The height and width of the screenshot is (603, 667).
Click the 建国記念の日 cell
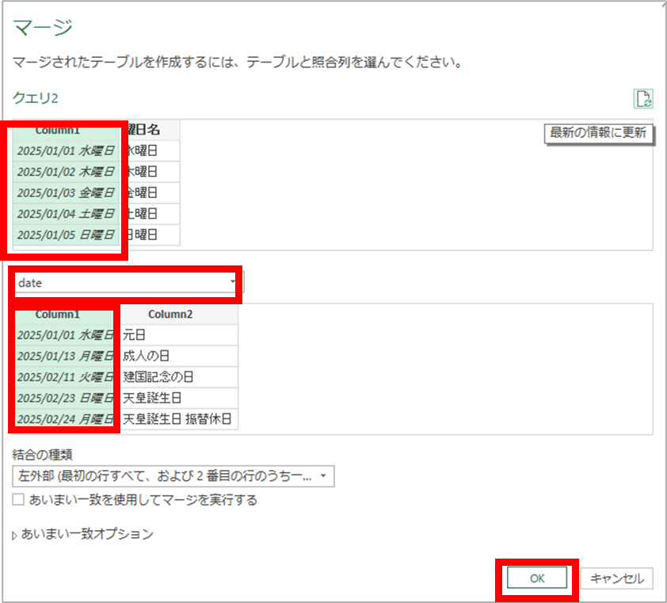pos(179,376)
